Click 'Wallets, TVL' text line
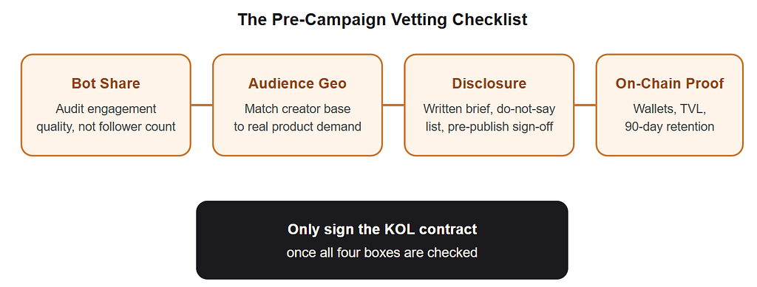 pos(670,109)
